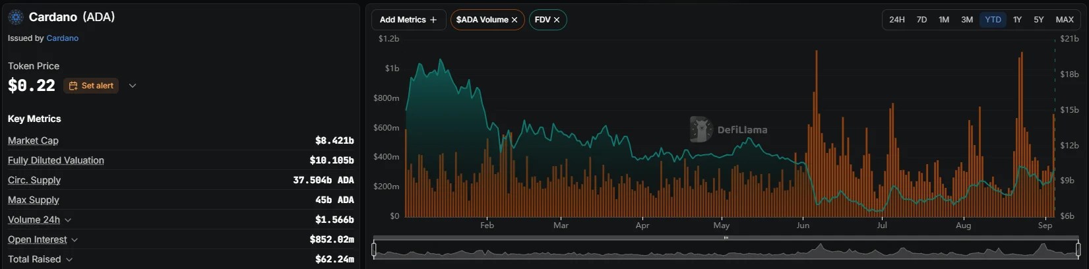Remove the $ADA Volume metric with its X

[x=514, y=20]
